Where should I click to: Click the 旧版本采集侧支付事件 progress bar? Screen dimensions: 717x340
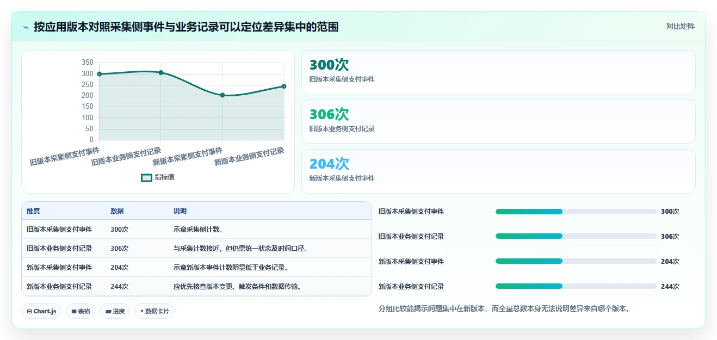click(576, 212)
